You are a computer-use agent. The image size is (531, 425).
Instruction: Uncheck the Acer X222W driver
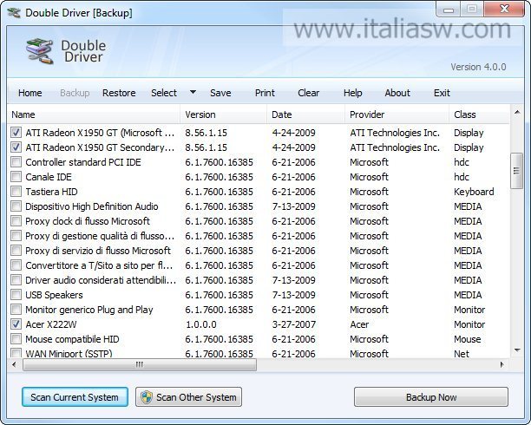click(x=16, y=324)
